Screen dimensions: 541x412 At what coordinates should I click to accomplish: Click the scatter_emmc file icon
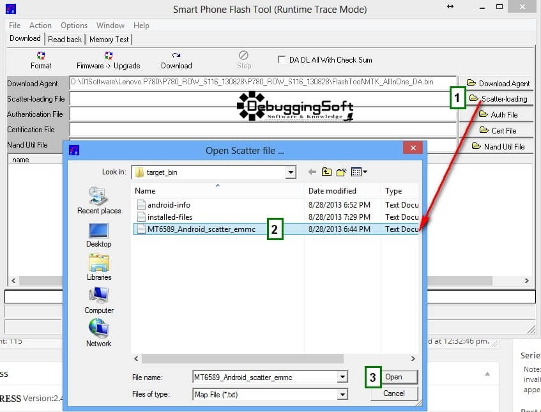tap(141, 229)
